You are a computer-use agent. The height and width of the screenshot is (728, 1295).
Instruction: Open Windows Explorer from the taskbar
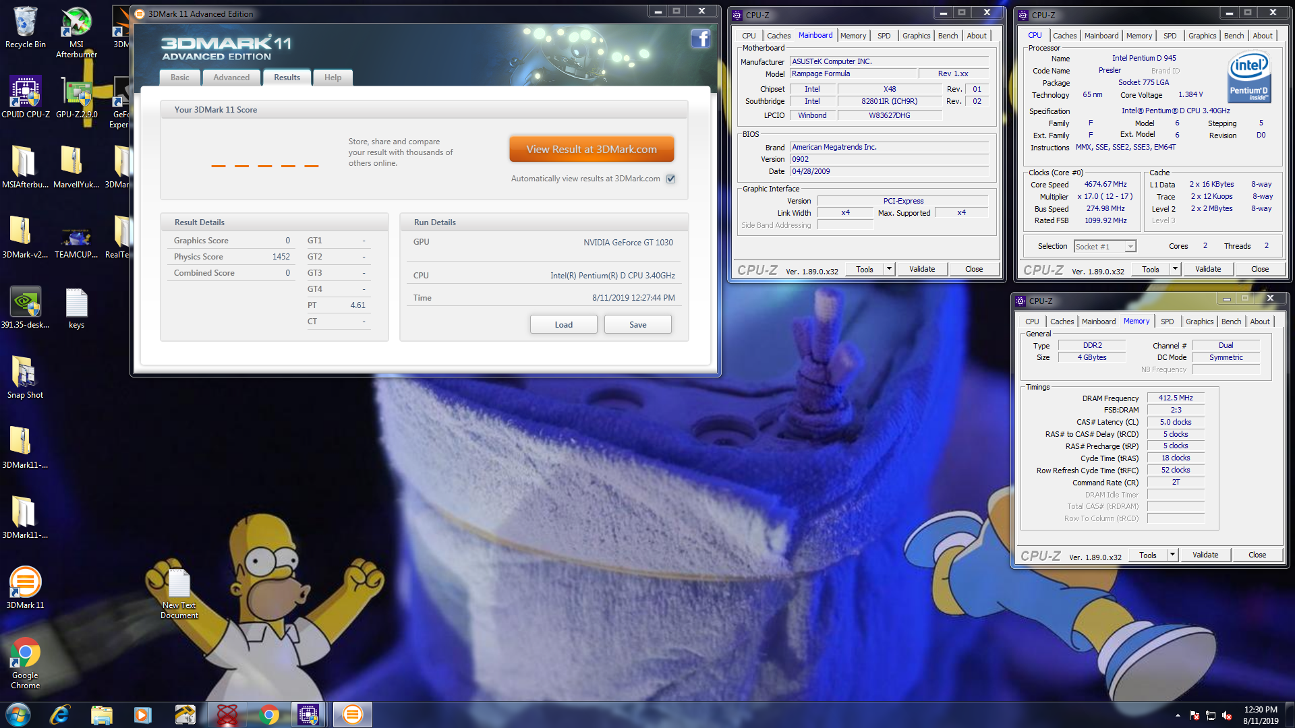[101, 715]
